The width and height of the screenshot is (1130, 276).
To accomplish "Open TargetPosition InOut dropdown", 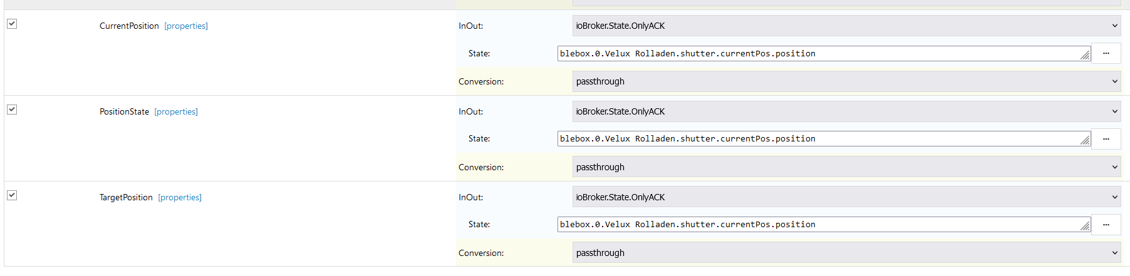I will pyautogui.click(x=846, y=197).
